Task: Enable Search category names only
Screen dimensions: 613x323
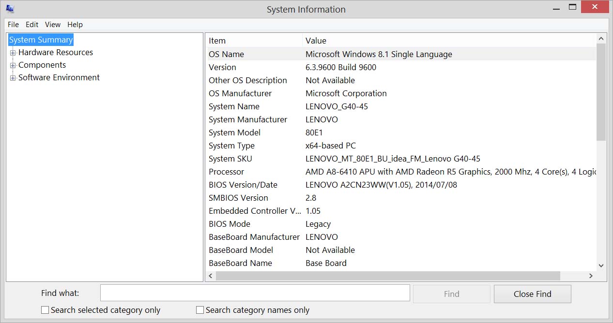Action: pos(200,310)
